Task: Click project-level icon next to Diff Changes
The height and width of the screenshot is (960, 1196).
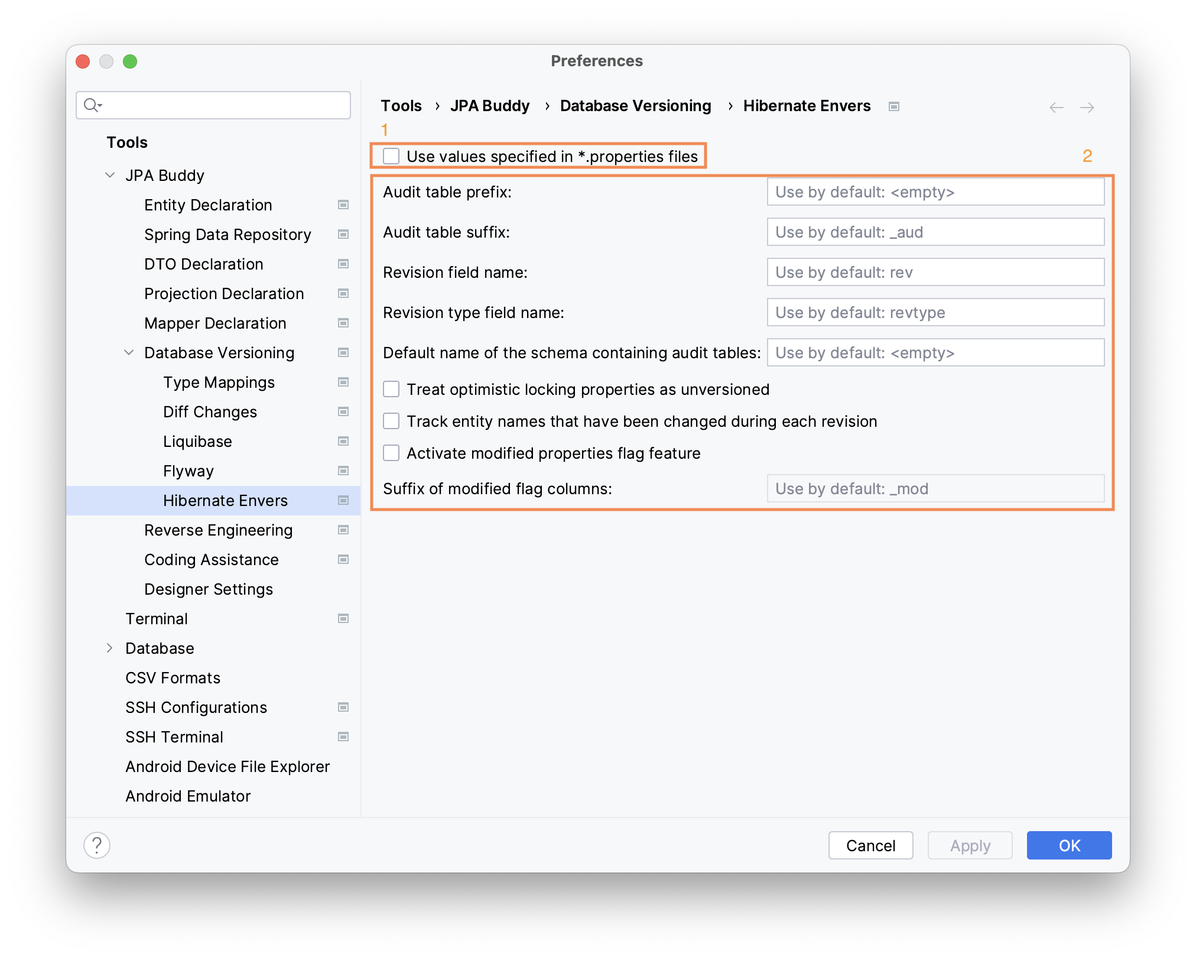Action: point(343,411)
